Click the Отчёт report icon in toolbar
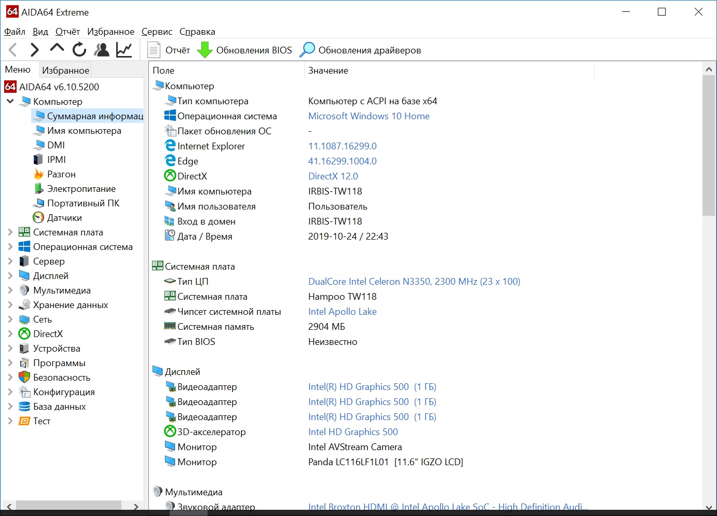The image size is (717, 516). (154, 50)
